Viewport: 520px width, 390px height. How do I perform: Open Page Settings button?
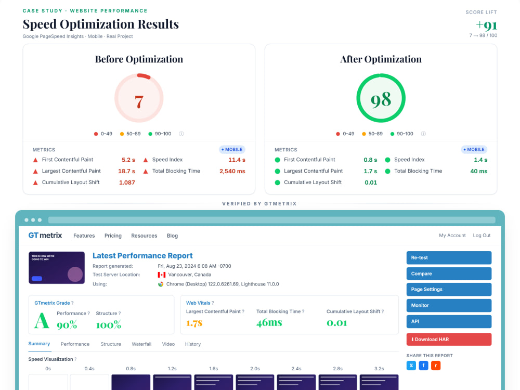click(x=449, y=290)
